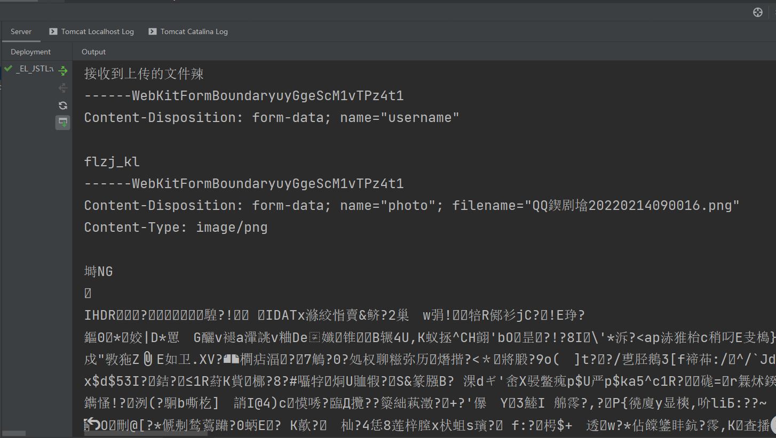
Task: Click the refresh deployment status icon
Action: click(63, 106)
